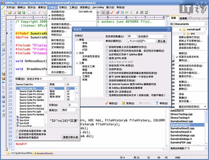Click the 重置为默认值 button
This screenshot has height=160, width=209.
tap(70, 137)
